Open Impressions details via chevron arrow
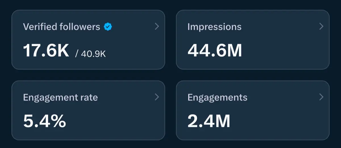 pos(321,27)
